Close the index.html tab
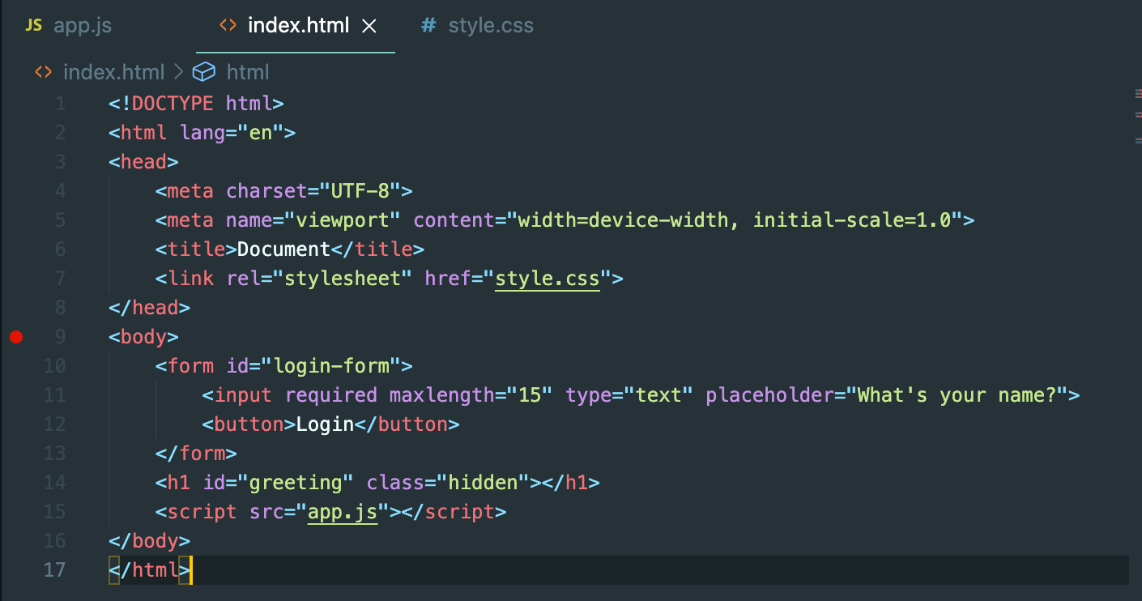Screen dimensions: 1142x601 pyautogui.click(x=369, y=26)
